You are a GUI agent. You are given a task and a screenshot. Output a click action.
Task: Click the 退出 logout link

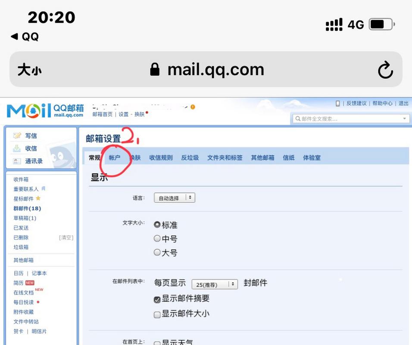[x=403, y=103]
